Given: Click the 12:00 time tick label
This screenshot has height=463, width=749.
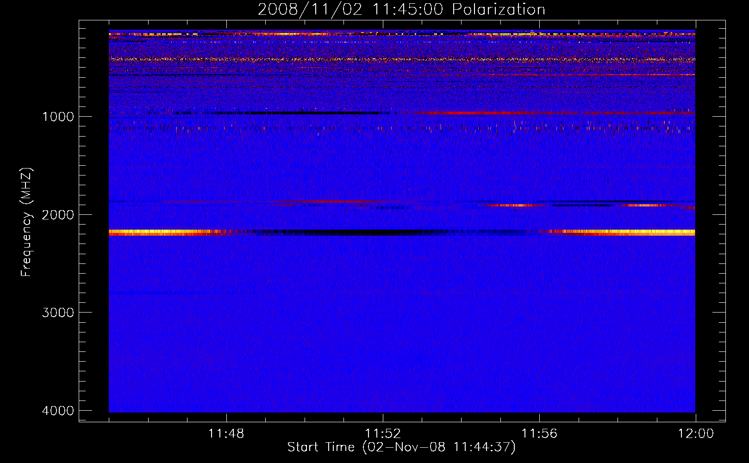Looking at the screenshot, I should [696, 434].
